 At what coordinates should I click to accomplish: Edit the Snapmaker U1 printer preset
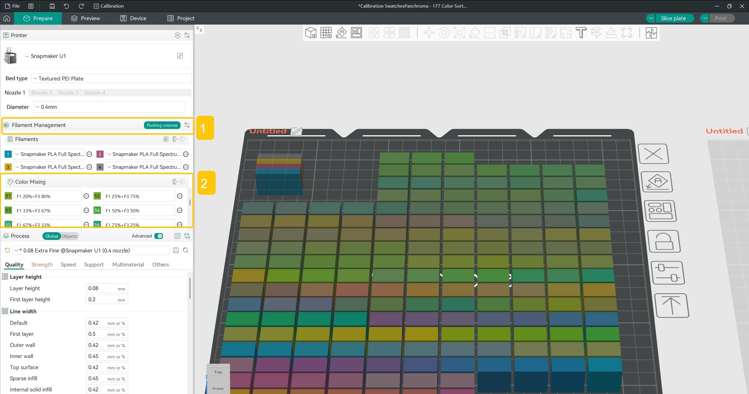click(180, 56)
